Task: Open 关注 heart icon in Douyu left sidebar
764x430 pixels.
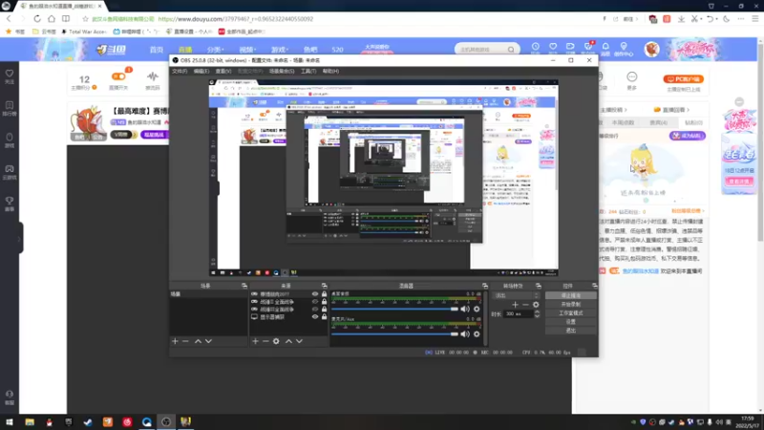Action: click(10, 76)
